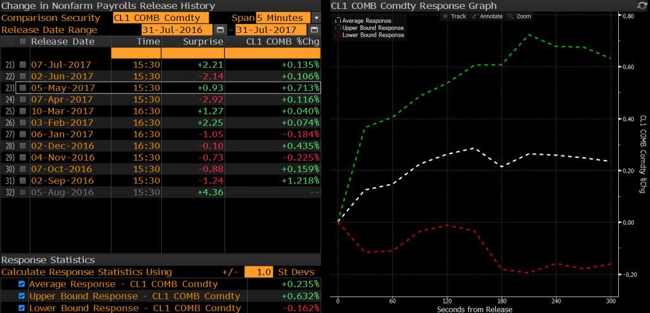Select the Zoom graph tool

coord(519,16)
